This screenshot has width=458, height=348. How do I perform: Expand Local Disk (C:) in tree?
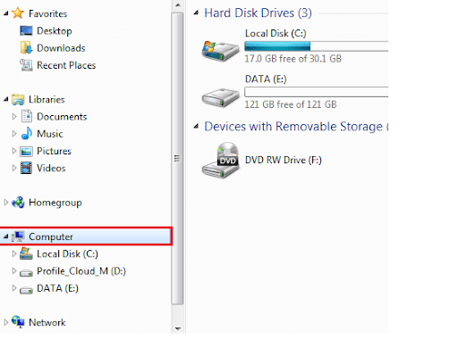coord(14,253)
